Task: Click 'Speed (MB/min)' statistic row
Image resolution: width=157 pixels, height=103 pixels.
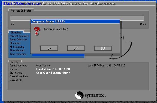Action: [18, 39]
